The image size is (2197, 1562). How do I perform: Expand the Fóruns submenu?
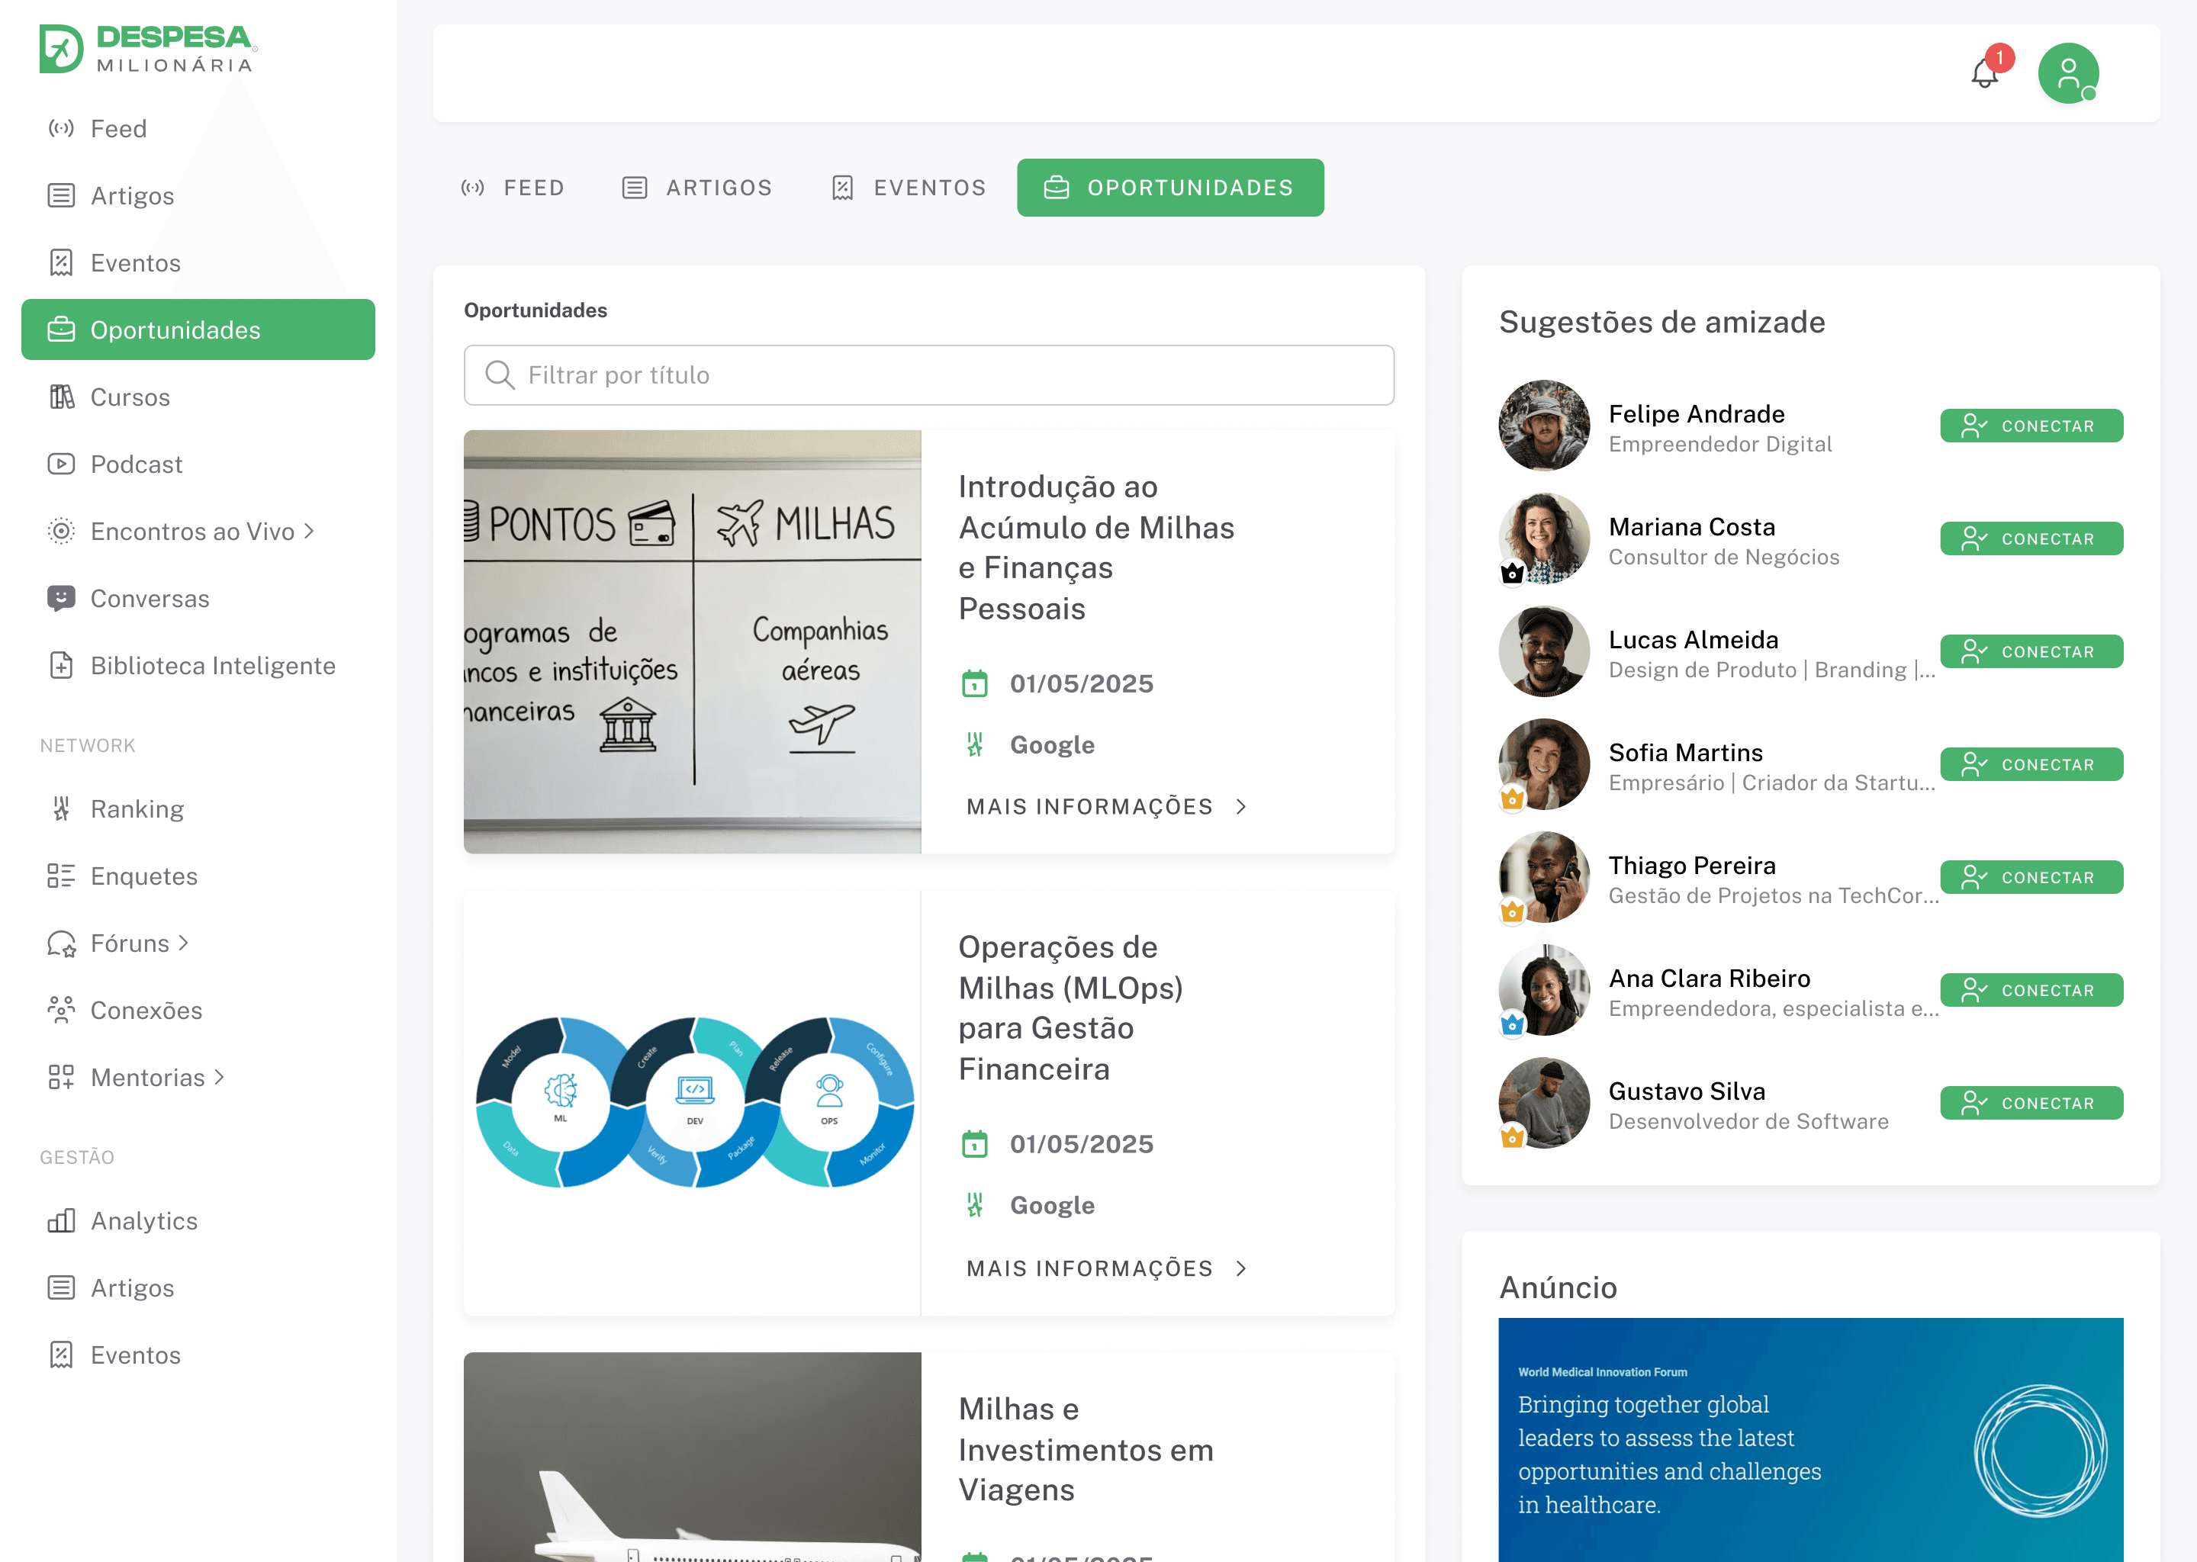pos(198,943)
